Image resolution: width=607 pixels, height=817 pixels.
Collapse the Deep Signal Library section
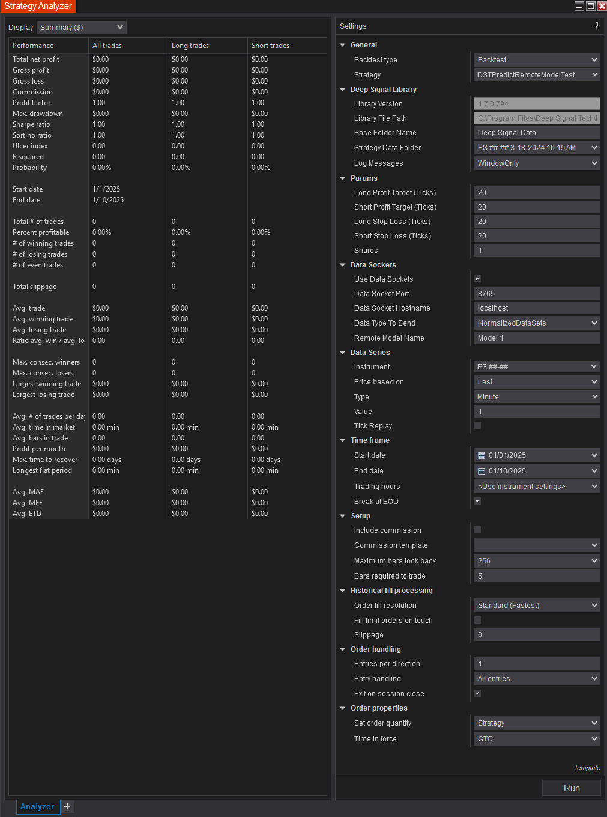click(x=343, y=90)
